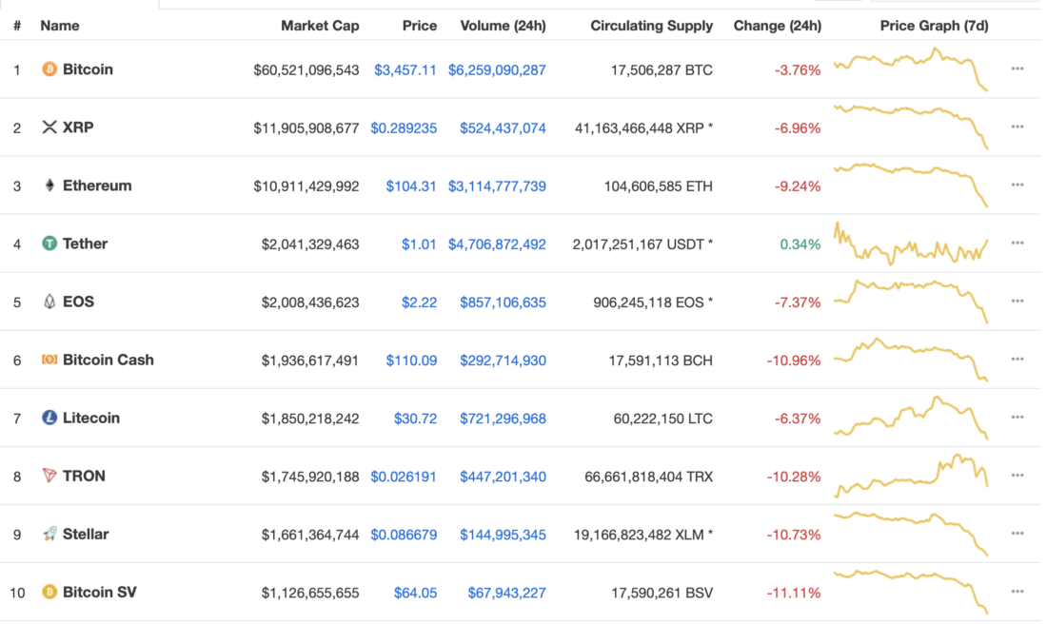1047x624 pixels.
Task: Sort the table by Market Cap
Action: tap(320, 26)
